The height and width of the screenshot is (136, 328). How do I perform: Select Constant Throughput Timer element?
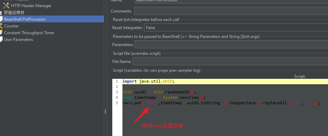tap(29, 33)
